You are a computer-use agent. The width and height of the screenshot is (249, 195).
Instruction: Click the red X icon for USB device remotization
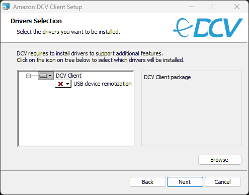(60, 84)
